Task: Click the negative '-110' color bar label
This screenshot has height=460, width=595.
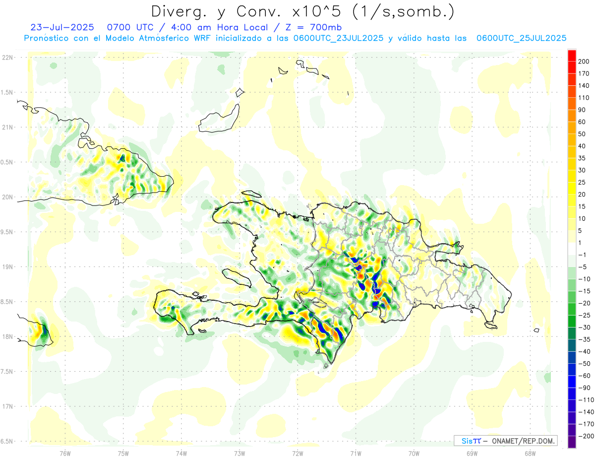Action: [x=585, y=400]
